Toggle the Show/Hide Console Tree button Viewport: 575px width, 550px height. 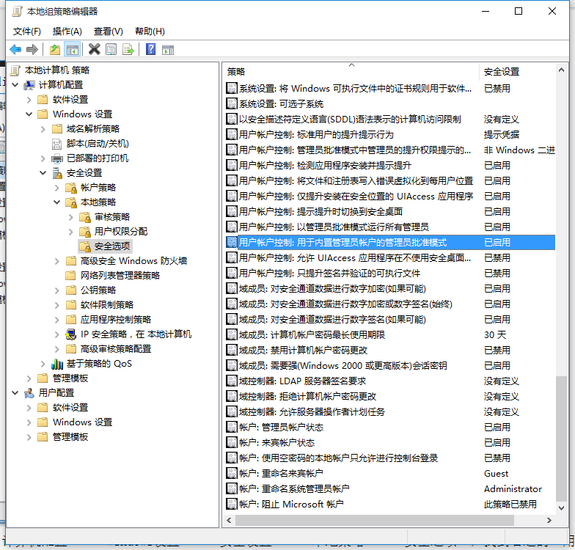pos(72,49)
